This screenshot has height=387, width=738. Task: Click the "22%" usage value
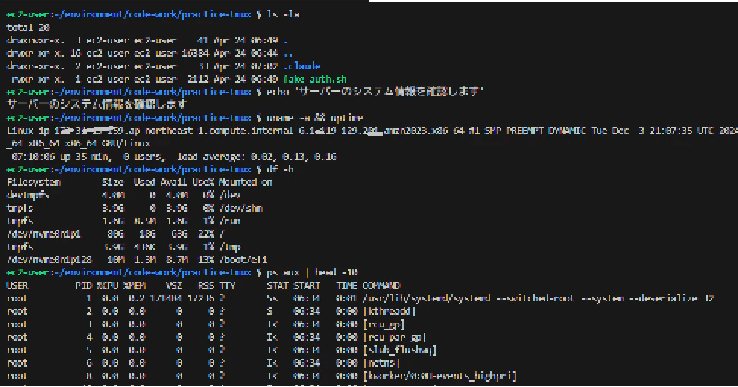206,234
